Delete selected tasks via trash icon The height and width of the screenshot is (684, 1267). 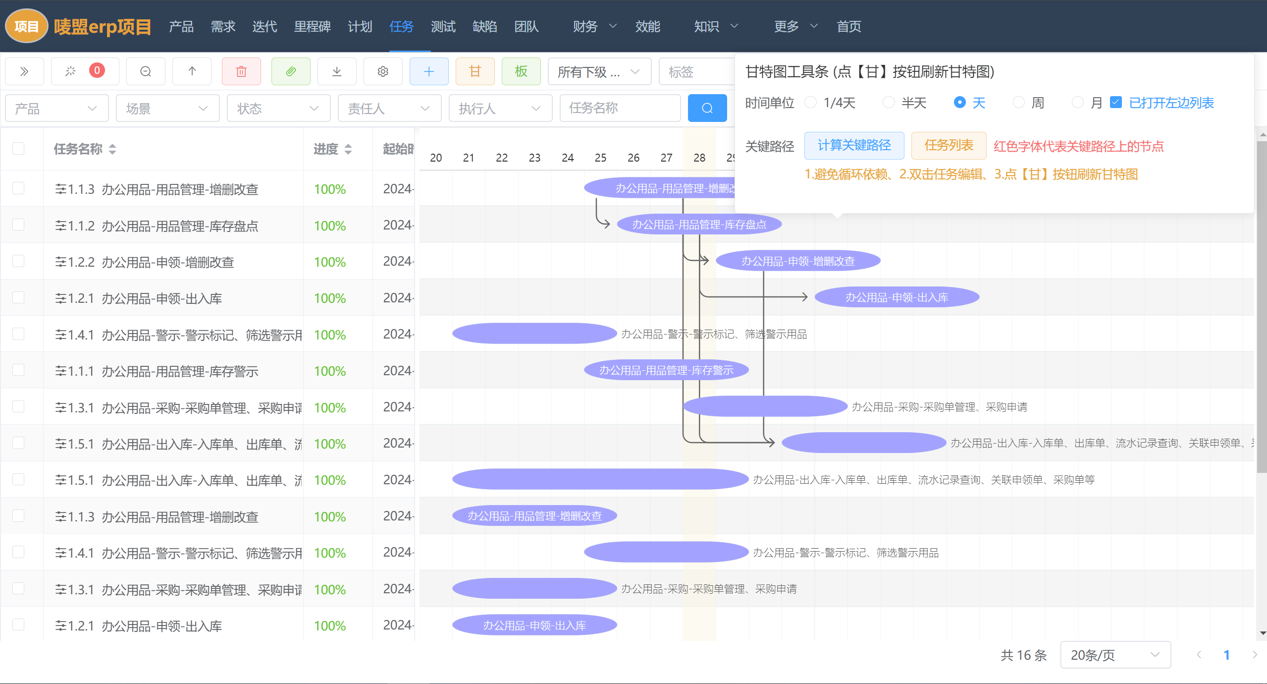pyautogui.click(x=241, y=71)
